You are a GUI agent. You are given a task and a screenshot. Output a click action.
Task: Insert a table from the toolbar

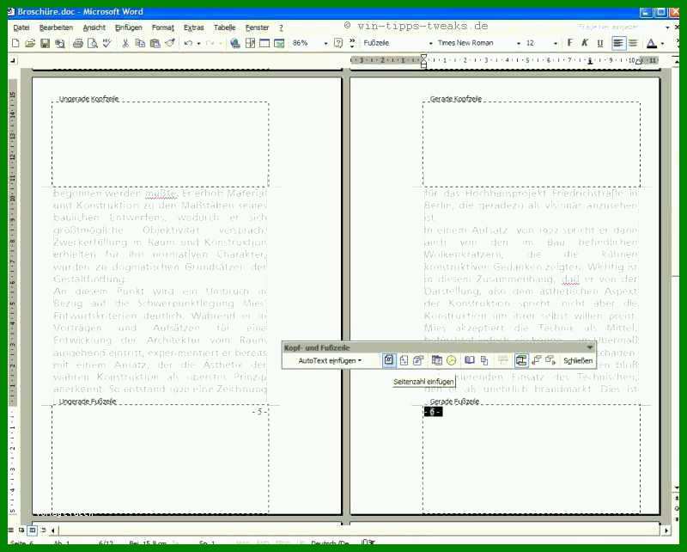click(264, 43)
